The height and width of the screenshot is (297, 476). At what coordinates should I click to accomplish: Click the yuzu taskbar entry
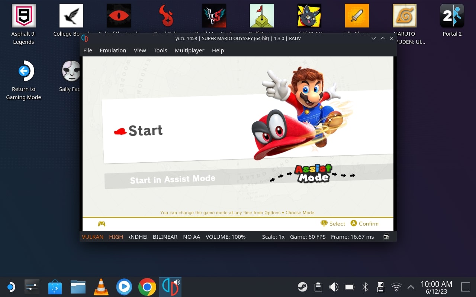pyautogui.click(x=170, y=287)
